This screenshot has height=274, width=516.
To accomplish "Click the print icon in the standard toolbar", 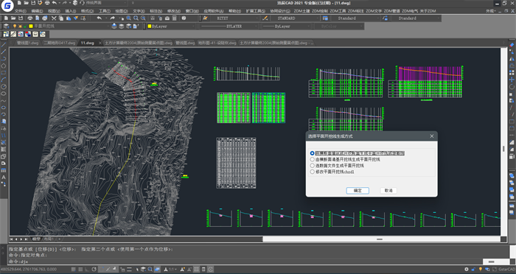I will (x=30, y=18).
